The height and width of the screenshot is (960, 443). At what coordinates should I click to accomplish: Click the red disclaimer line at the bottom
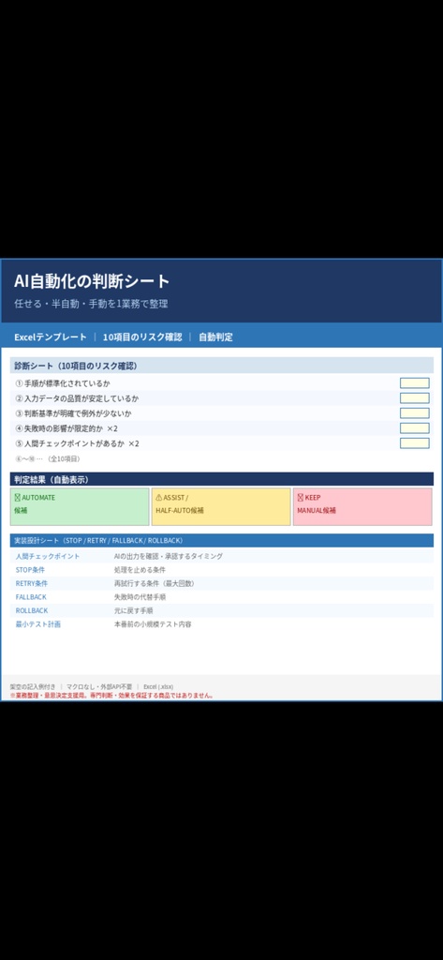pos(112,696)
